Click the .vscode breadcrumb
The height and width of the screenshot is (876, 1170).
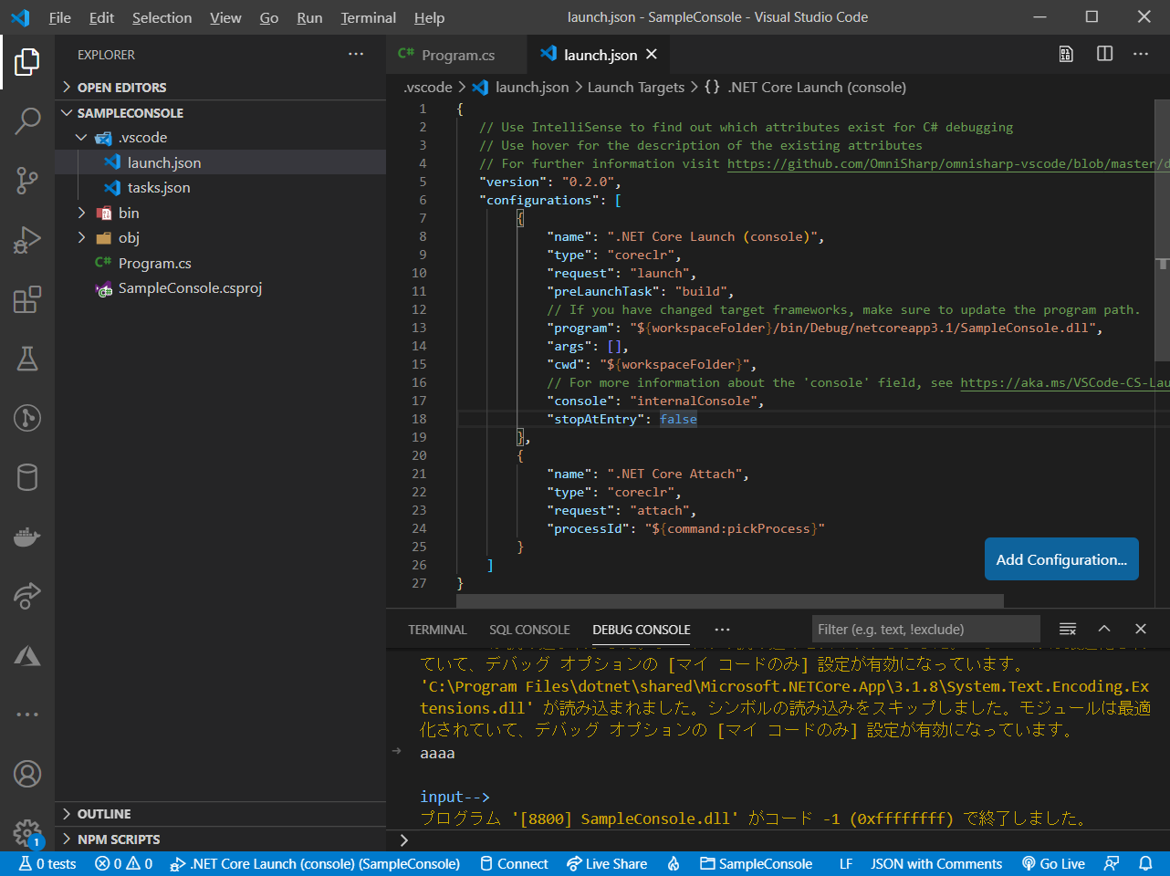(x=428, y=88)
